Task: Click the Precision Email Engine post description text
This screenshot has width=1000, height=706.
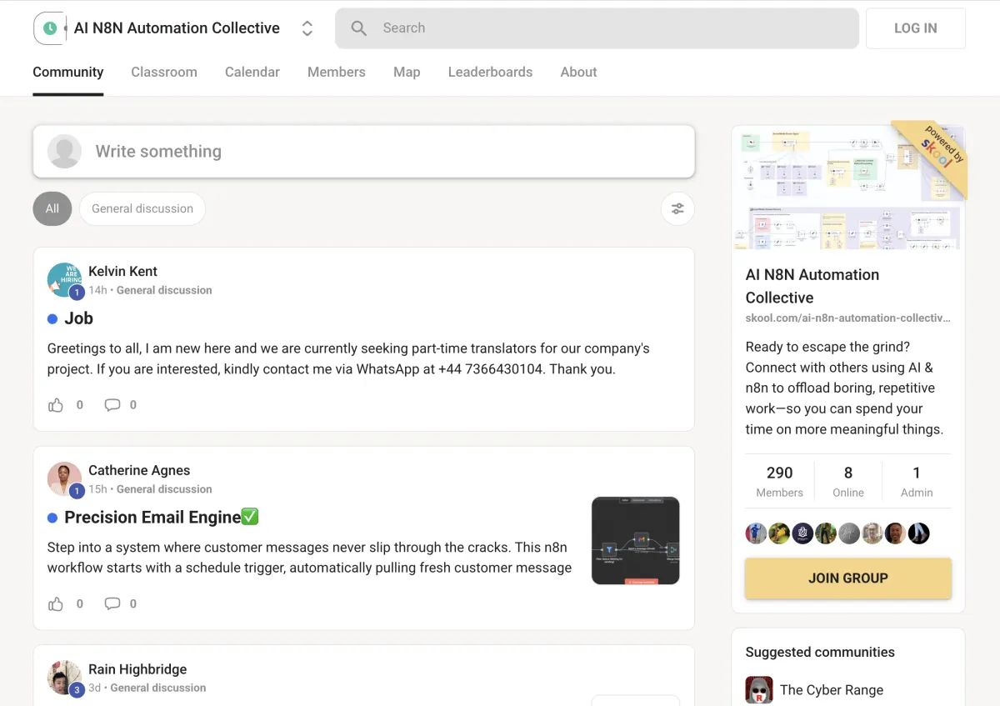Action: (309, 558)
